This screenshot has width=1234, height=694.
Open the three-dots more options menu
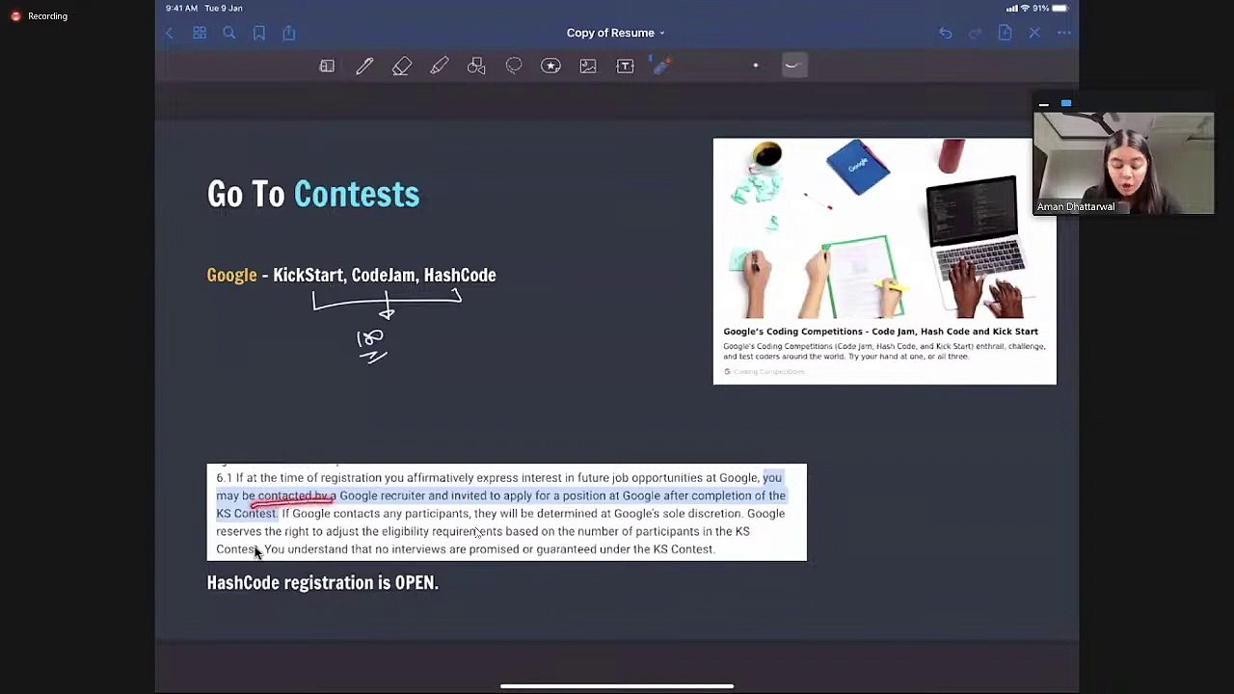(x=1064, y=33)
